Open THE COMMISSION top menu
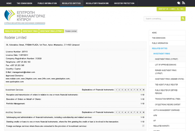The image size is (195, 131). [x=24, y=3]
